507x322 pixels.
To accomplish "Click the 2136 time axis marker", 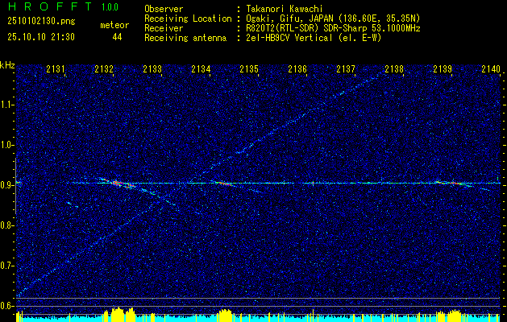I will tap(297, 68).
